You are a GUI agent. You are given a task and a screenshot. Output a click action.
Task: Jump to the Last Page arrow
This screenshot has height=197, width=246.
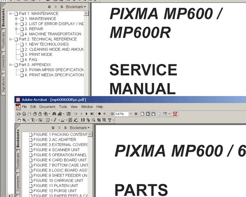click(x=92, y=114)
